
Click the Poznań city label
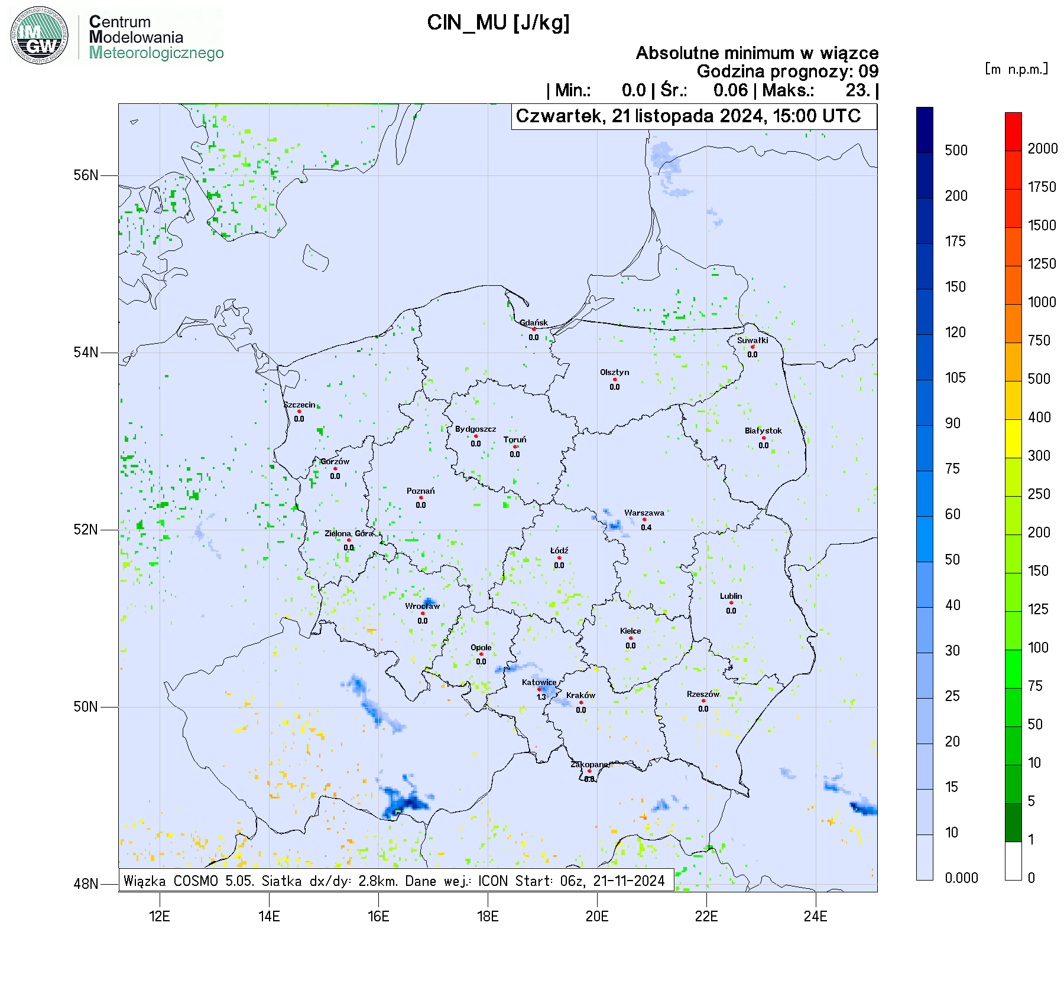pyautogui.click(x=421, y=491)
